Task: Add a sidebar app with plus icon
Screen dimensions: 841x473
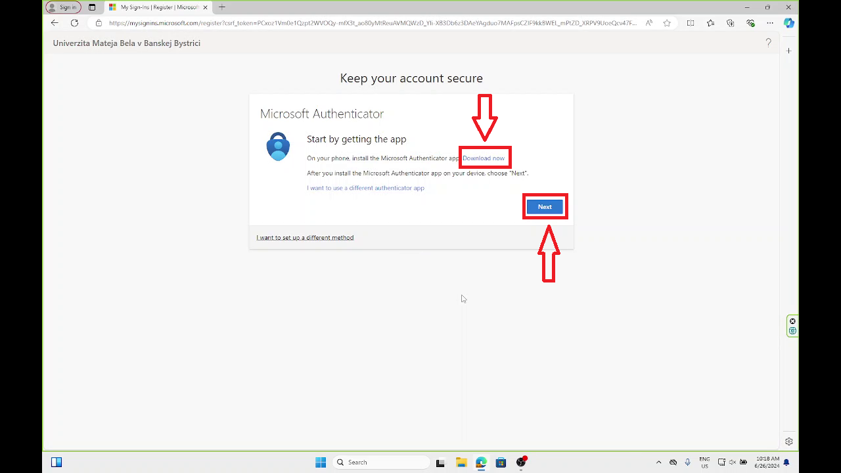Action: click(x=789, y=51)
